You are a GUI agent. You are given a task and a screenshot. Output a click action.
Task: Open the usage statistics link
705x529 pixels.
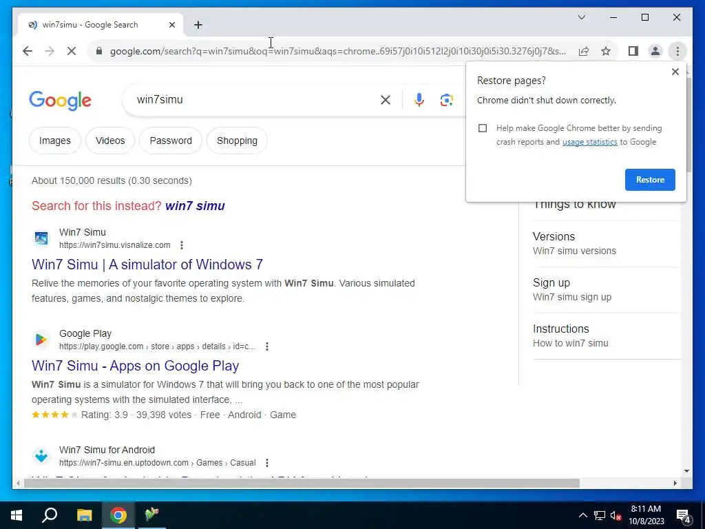589,142
